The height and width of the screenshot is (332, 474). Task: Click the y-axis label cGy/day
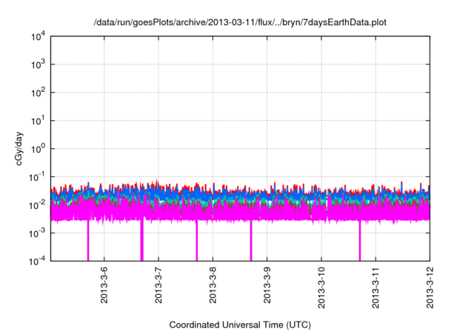(x=19, y=148)
